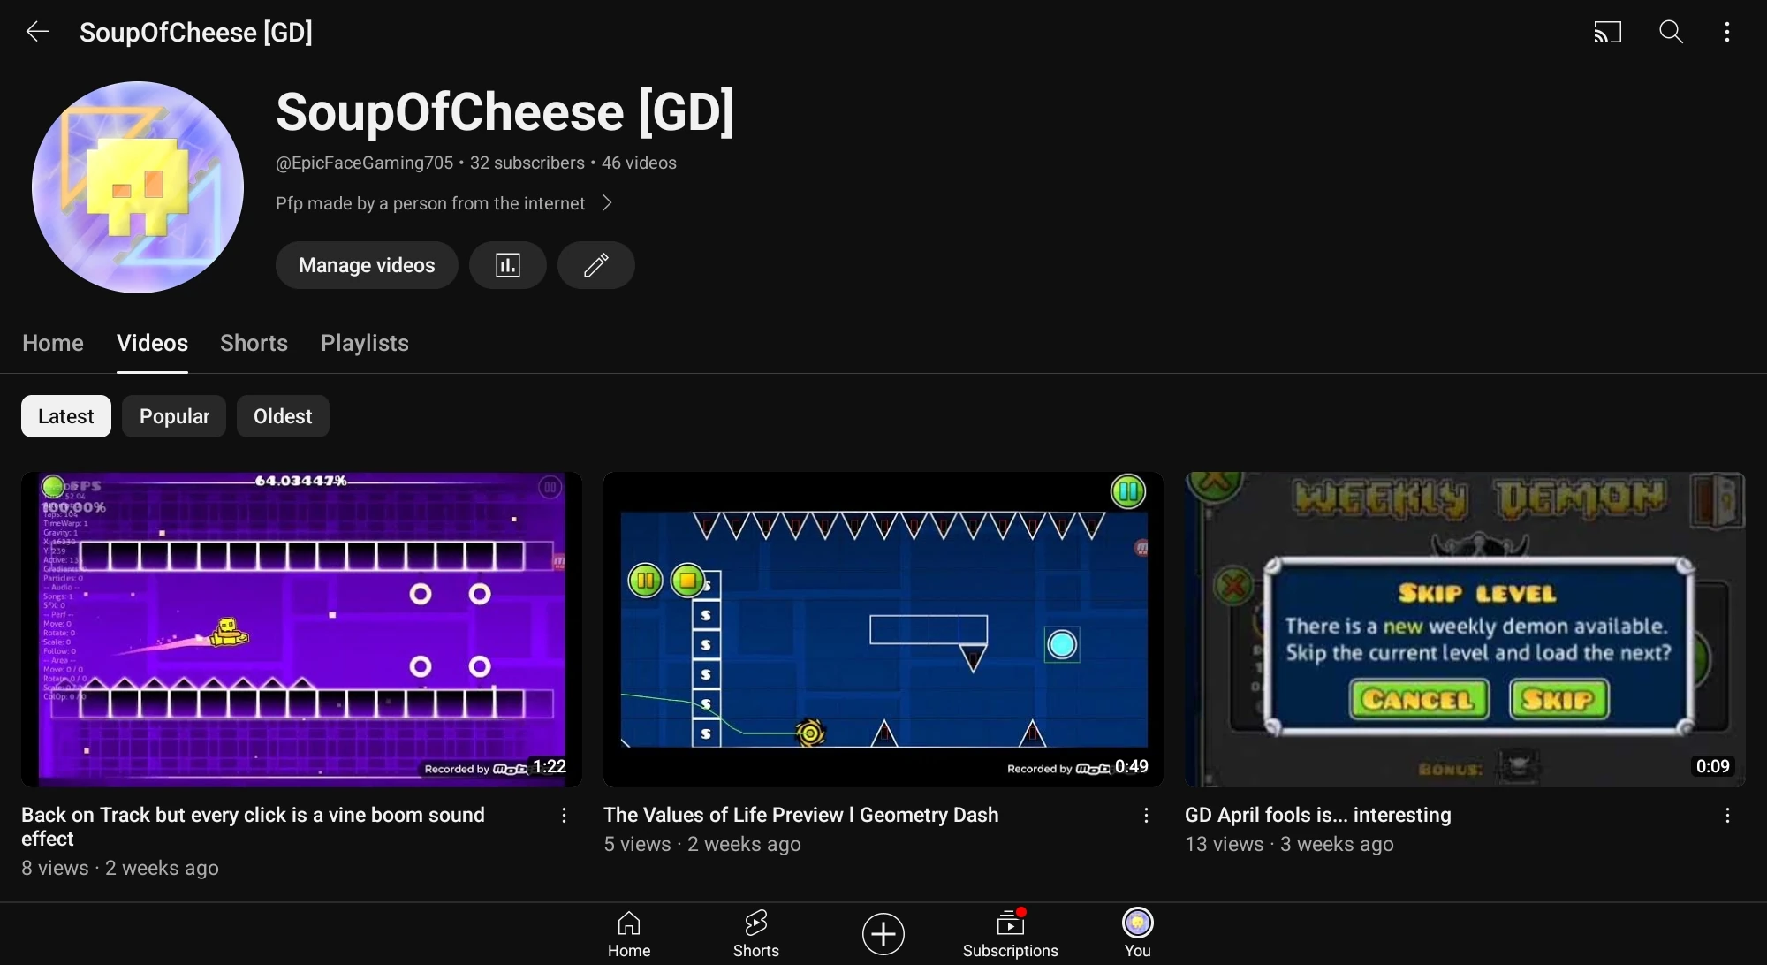Viewport: 1767px width, 965px height.
Task: Open Home in bottom navigation bar
Action: click(629, 934)
